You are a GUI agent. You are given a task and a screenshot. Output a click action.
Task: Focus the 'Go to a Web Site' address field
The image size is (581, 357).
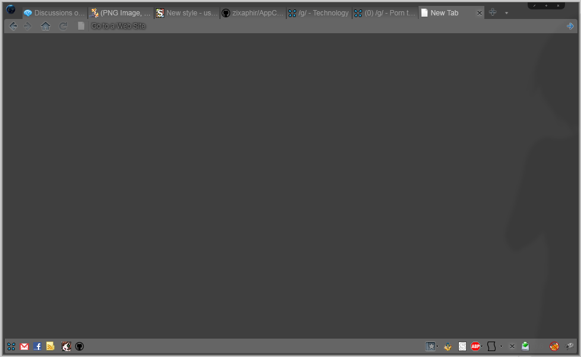click(326, 26)
